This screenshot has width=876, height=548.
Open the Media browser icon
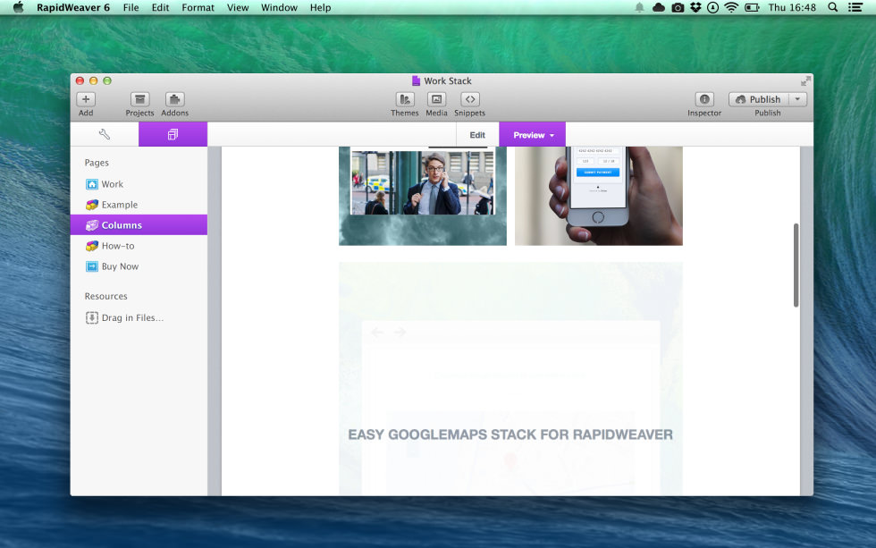click(436, 99)
